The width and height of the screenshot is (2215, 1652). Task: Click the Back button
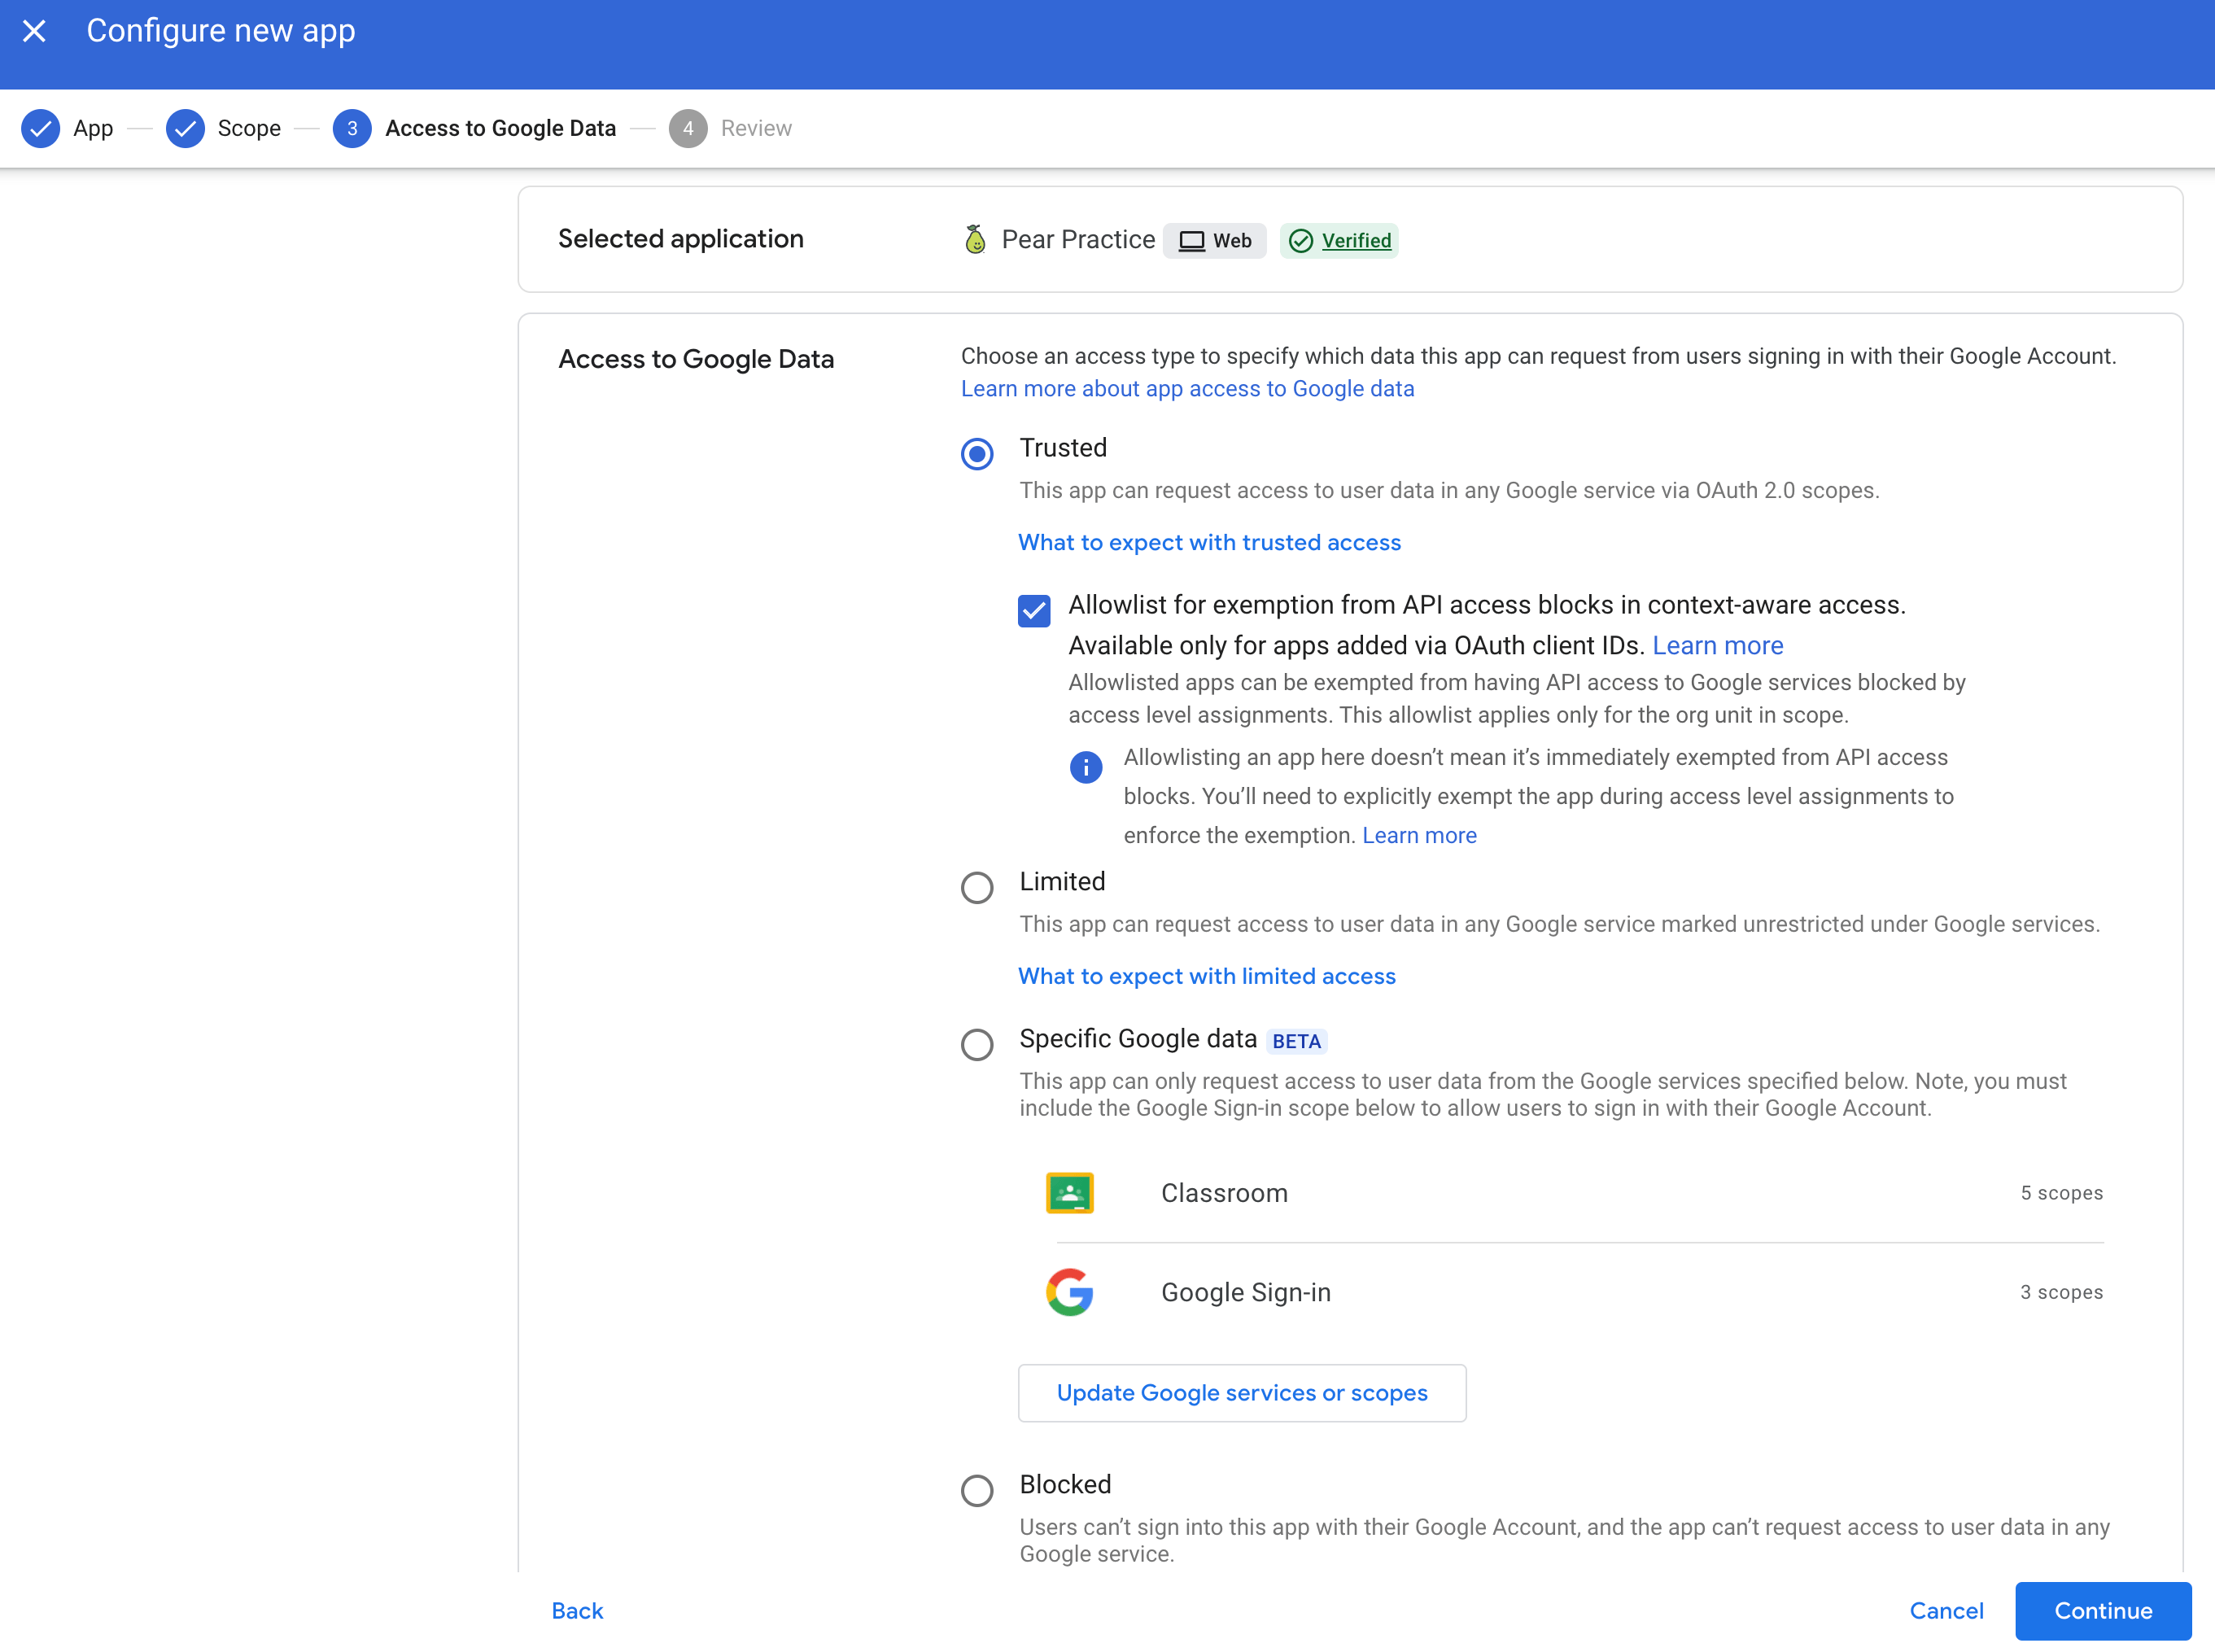pos(577,1611)
